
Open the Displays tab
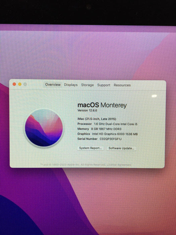71,85
